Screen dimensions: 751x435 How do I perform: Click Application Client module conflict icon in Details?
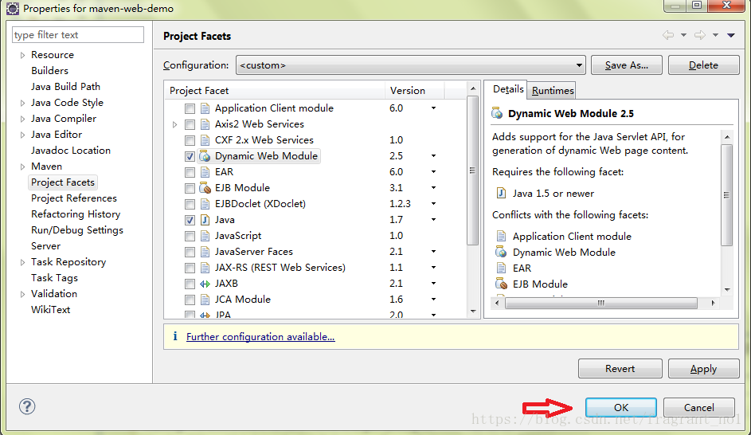click(501, 236)
